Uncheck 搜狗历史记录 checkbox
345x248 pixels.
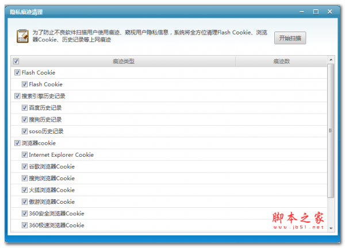[24, 119]
